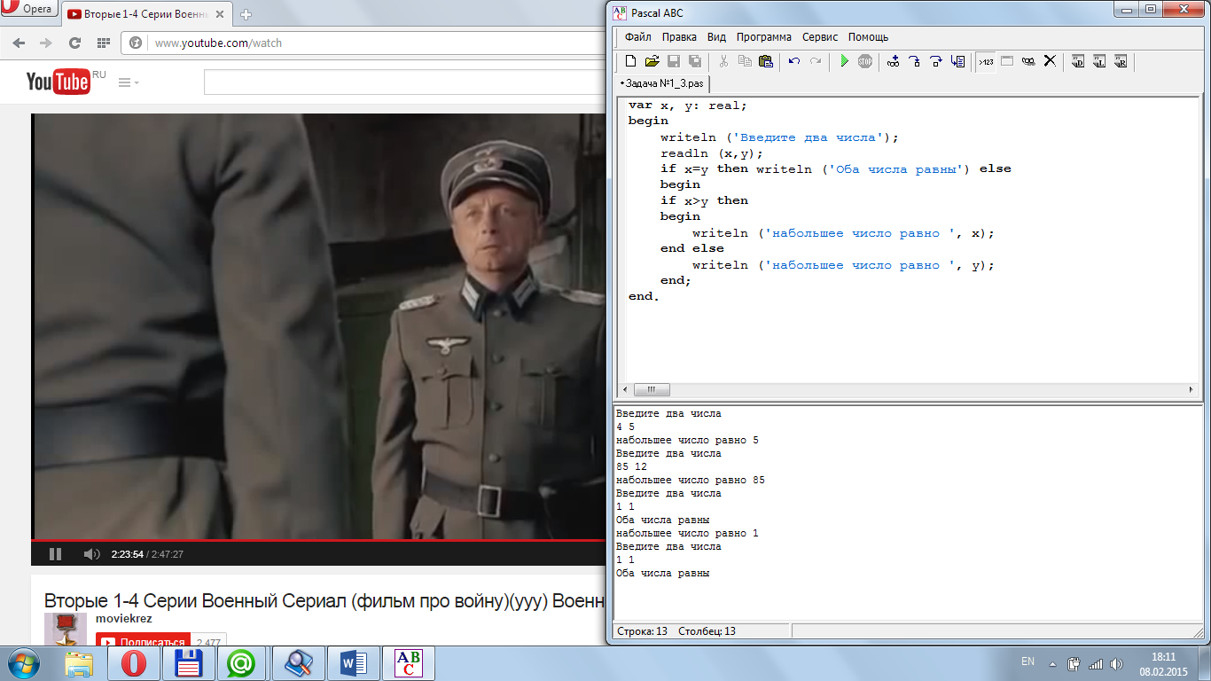The width and height of the screenshot is (1211, 681).
Task: Click the watch expressions glasses icon
Action: [1028, 61]
